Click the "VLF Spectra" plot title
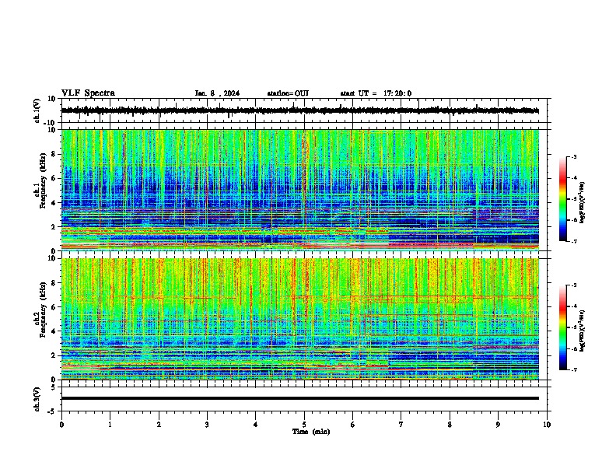 [x=88, y=93]
